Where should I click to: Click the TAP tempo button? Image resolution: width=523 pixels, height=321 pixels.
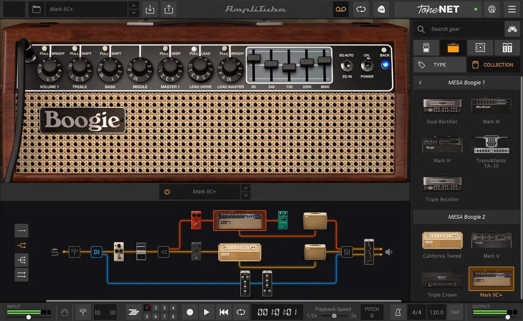pos(455,312)
